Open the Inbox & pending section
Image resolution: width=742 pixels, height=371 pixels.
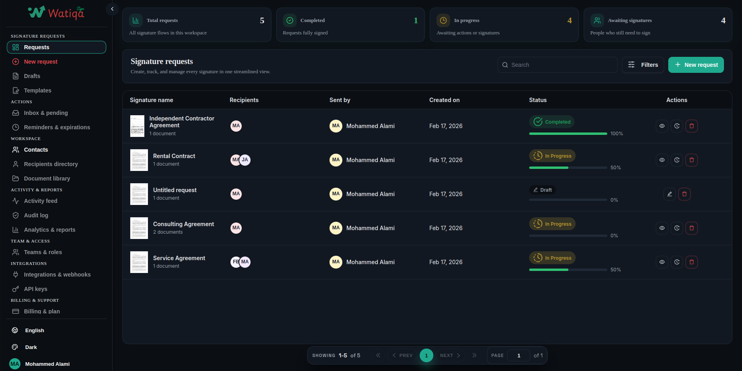(46, 113)
